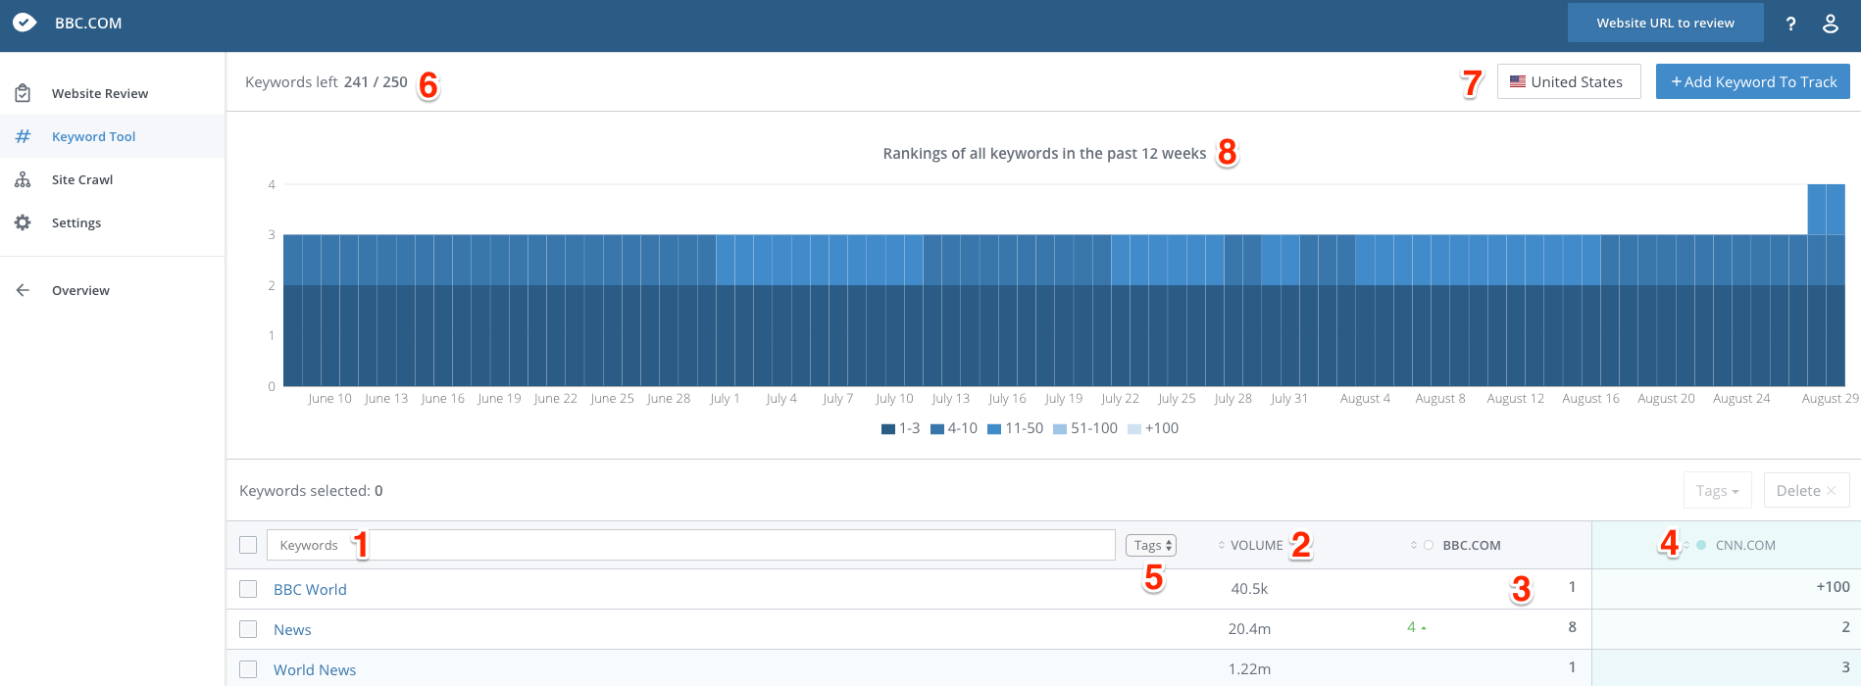Click the Site Crawl sitemap icon

(x=23, y=179)
